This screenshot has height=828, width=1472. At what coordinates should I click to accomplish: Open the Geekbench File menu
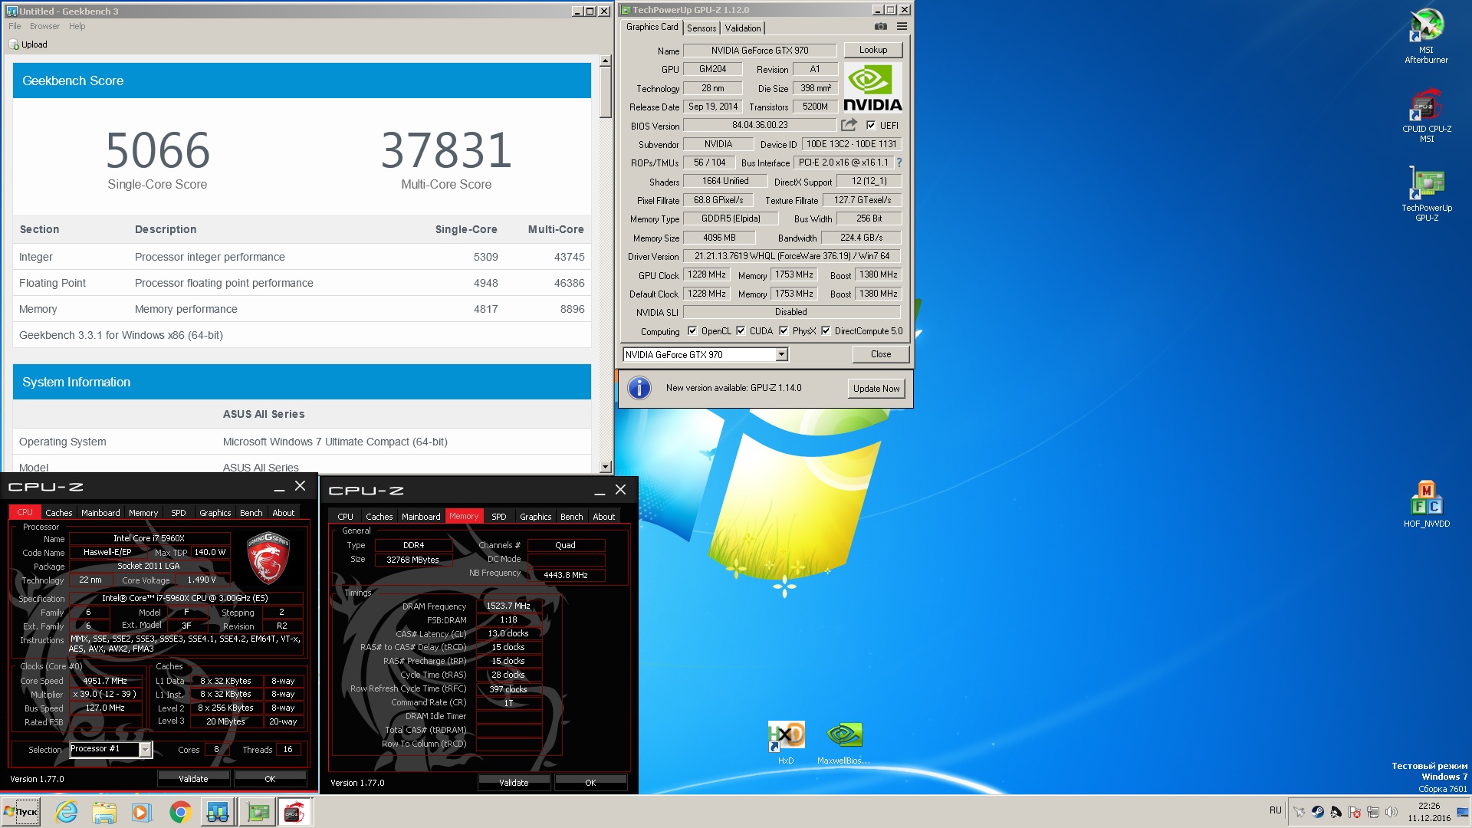point(15,26)
